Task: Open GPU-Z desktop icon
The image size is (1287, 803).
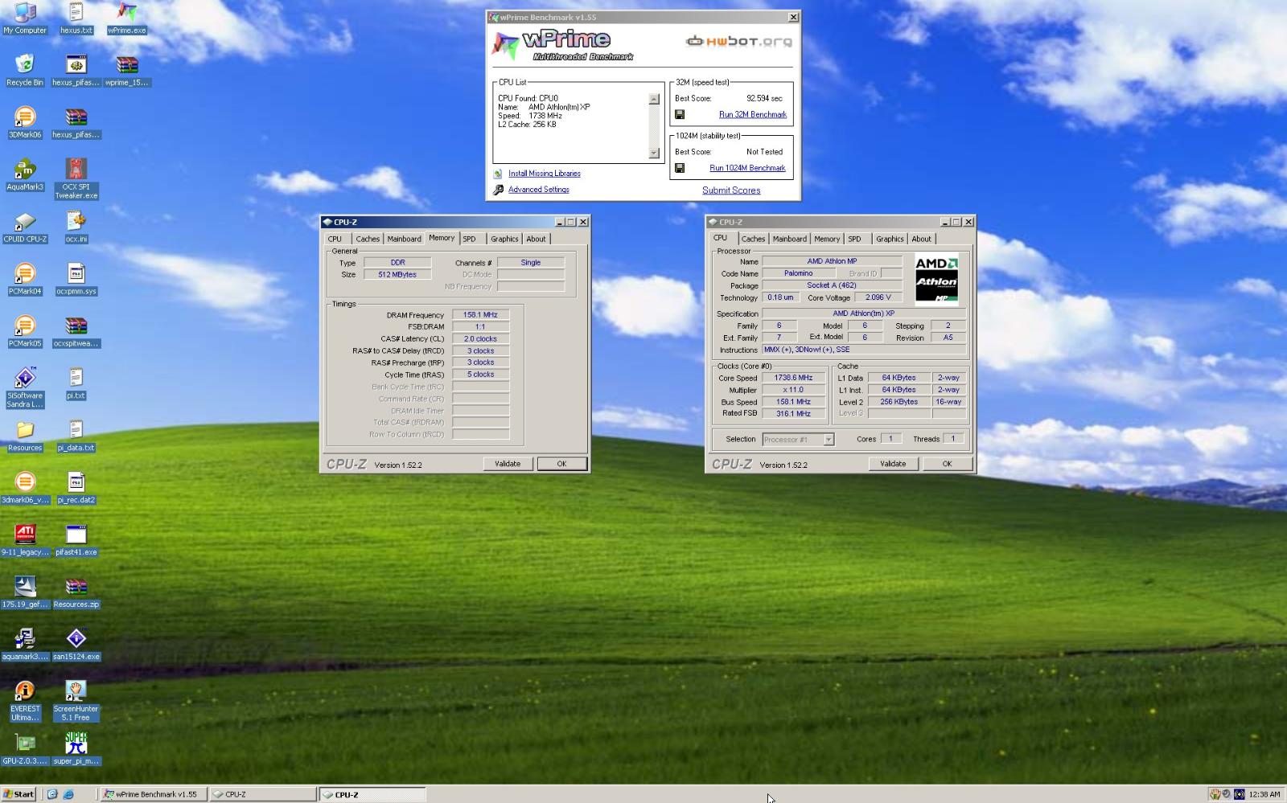Action: (25, 749)
